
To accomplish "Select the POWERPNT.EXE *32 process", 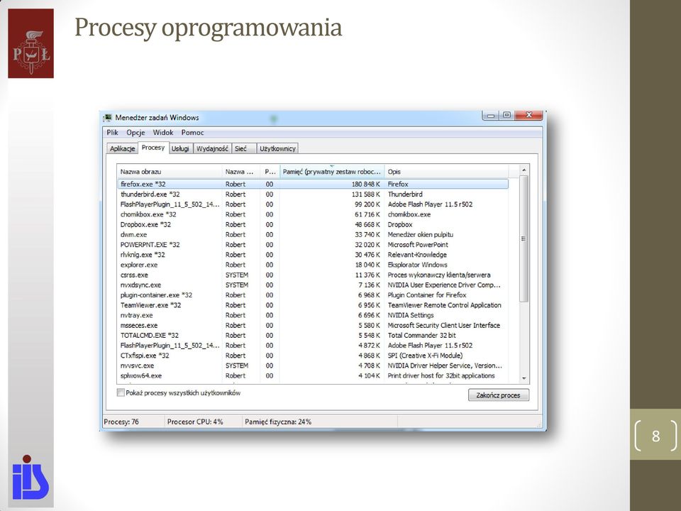I will tap(313, 245).
